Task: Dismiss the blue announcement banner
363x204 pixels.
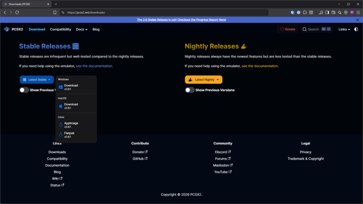Action: (x=358, y=20)
